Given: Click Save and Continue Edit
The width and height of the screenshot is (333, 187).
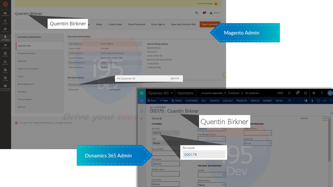Looking at the screenshot, I should [x=183, y=24].
